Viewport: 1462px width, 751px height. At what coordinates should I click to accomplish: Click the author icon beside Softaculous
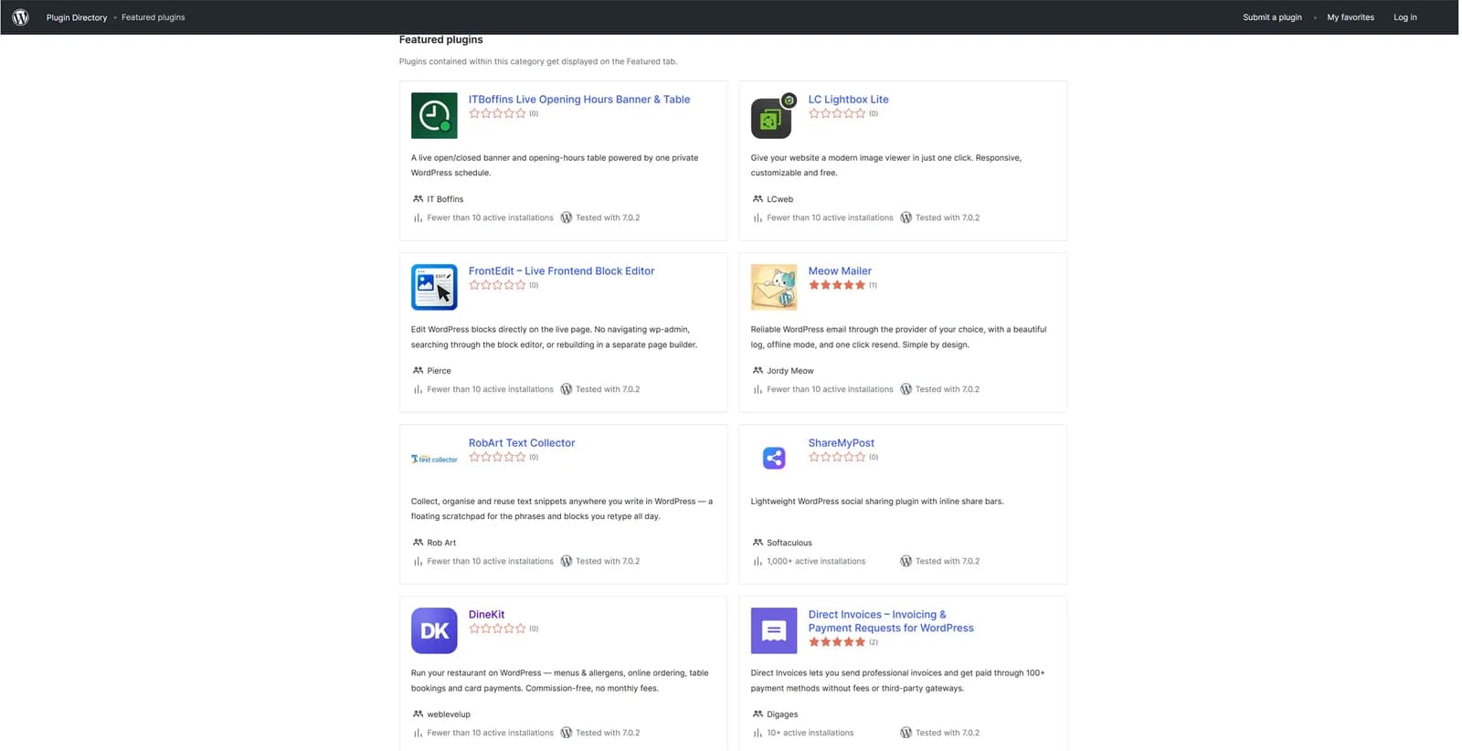click(757, 543)
